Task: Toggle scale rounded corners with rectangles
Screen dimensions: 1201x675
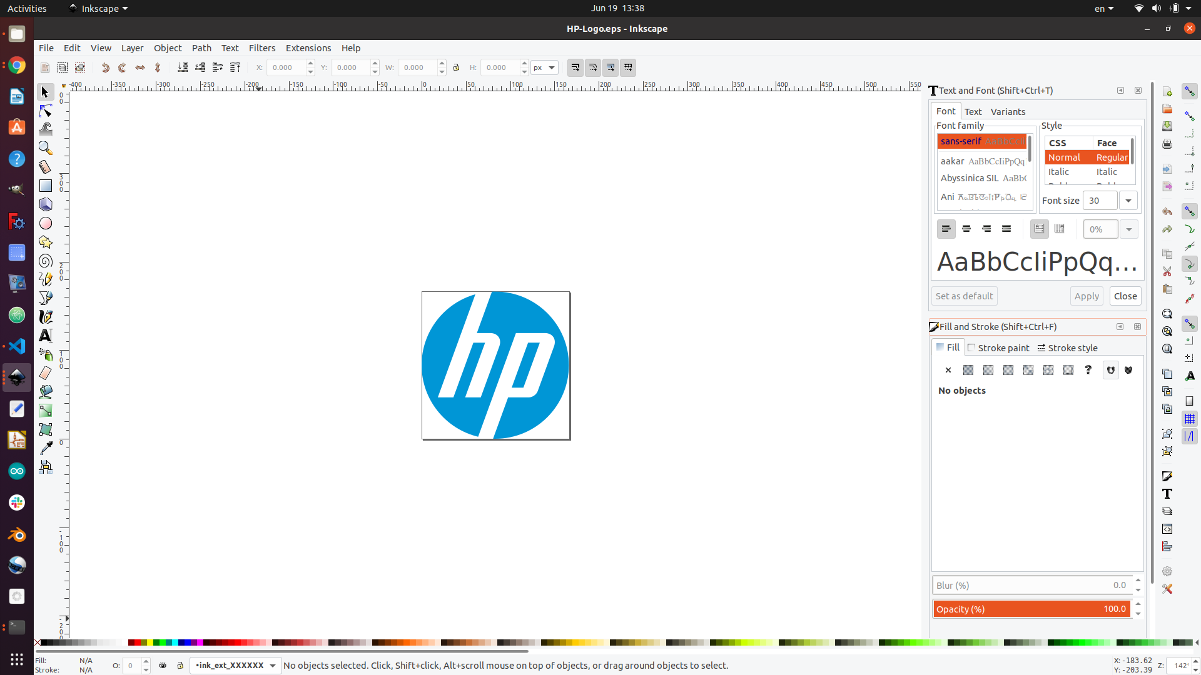Action: [x=592, y=67]
